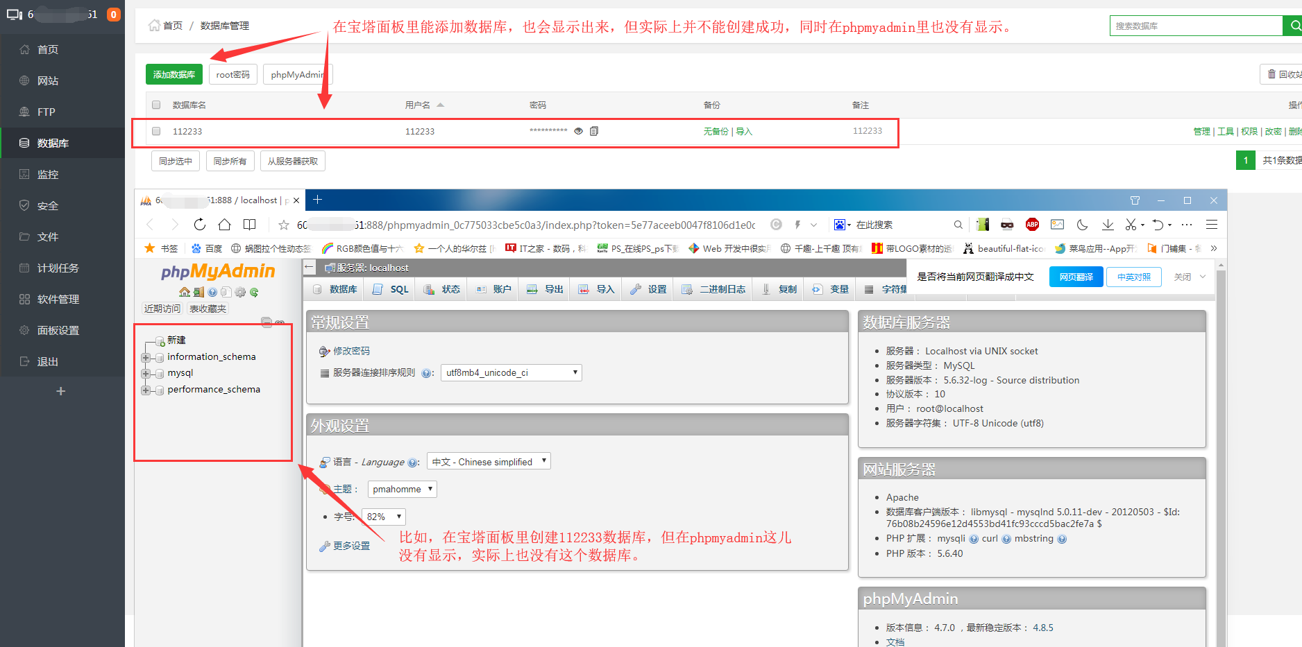
Task: Open phpMyAdmin navigation settings gear icon
Action: 240,293
